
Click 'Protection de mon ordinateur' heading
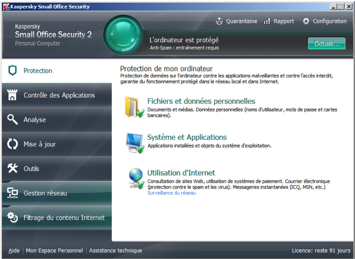(x=166, y=69)
